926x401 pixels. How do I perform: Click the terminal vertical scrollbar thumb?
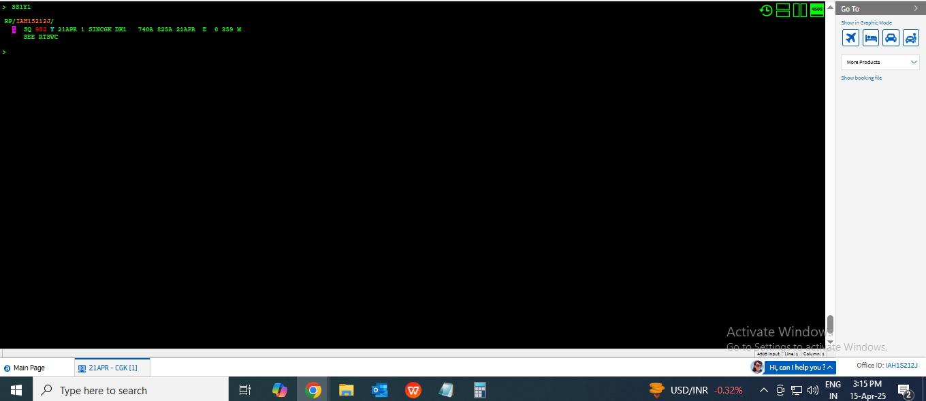pyautogui.click(x=830, y=324)
